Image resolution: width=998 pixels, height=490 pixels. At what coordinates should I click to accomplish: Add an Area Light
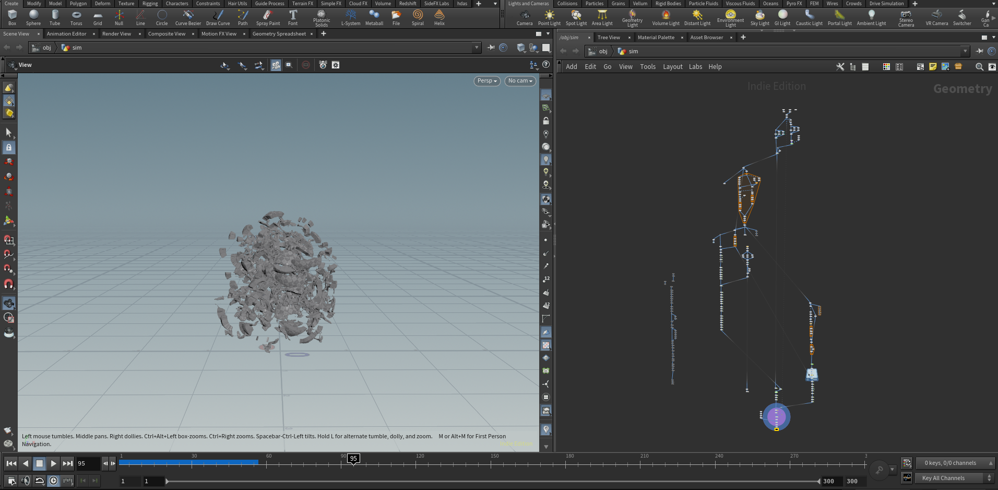click(x=602, y=17)
